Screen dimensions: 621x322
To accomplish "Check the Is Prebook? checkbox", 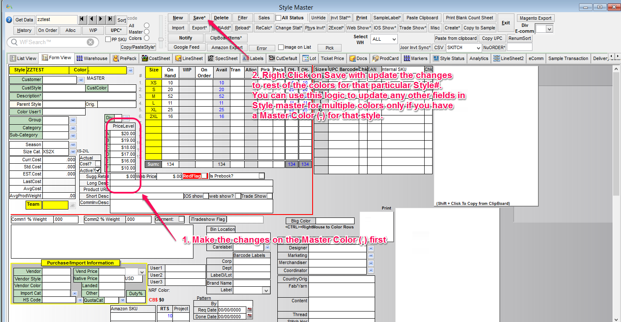I will point(261,176).
